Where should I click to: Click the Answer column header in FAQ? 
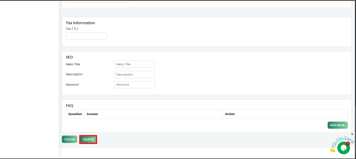click(x=92, y=114)
